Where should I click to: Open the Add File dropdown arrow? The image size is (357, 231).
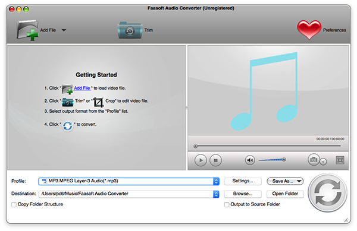point(64,30)
